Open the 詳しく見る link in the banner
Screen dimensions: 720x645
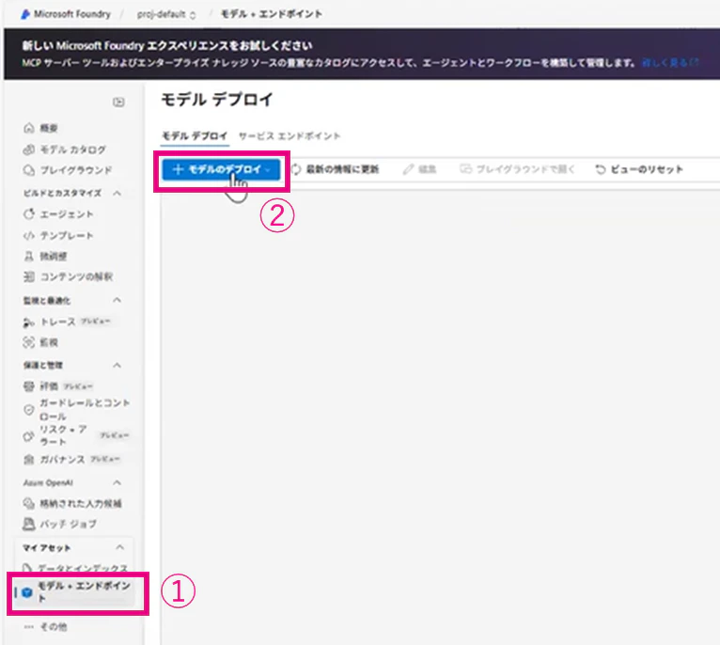click(x=670, y=62)
